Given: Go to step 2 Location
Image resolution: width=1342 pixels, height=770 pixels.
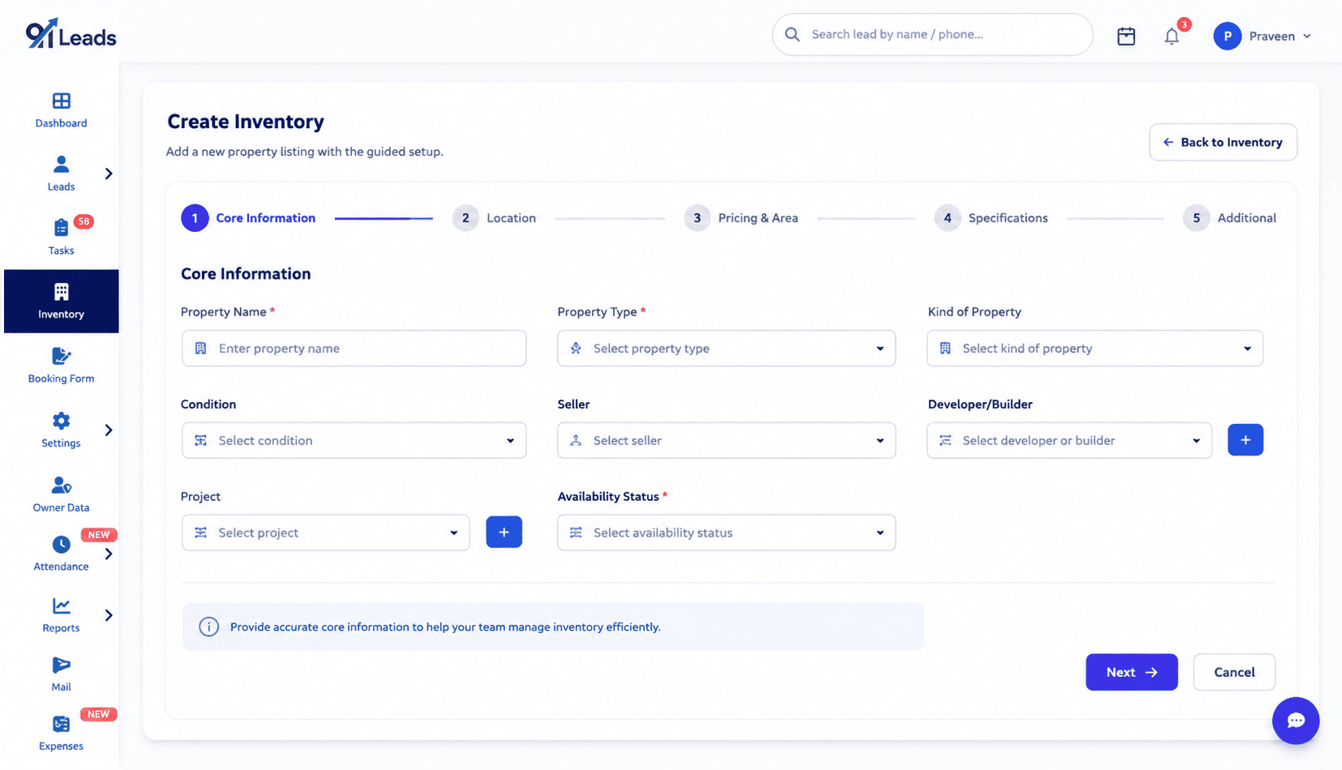Looking at the screenshot, I should click(x=494, y=218).
